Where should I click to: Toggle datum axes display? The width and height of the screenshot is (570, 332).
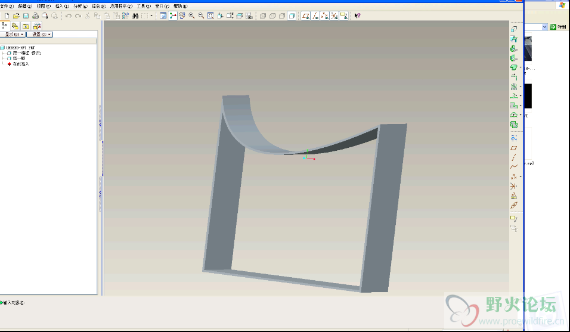click(315, 15)
